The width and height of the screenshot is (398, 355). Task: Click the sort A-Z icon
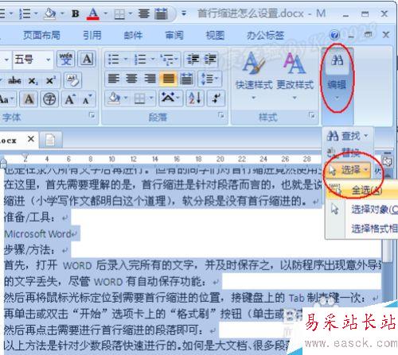click(195, 98)
